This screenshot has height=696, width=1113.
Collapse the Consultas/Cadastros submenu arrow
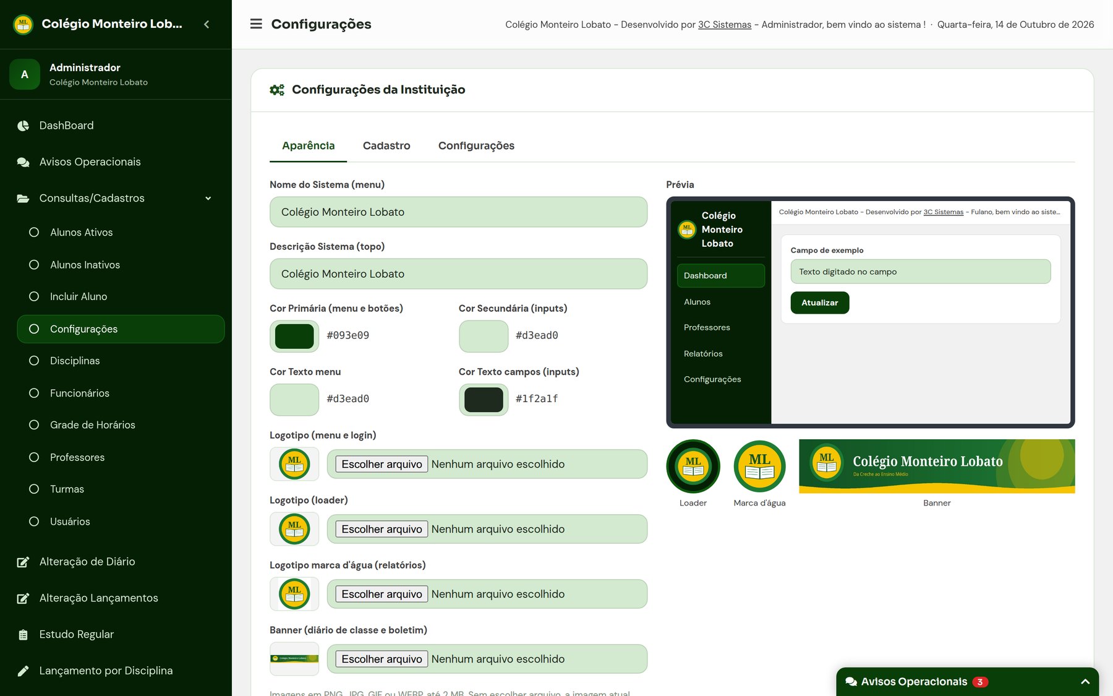click(x=208, y=199)
